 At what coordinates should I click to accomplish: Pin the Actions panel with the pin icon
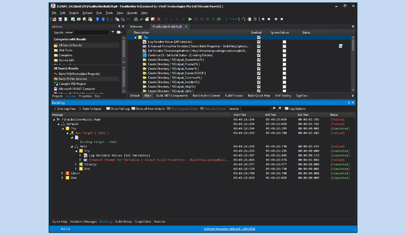click(x=119, y=26)
